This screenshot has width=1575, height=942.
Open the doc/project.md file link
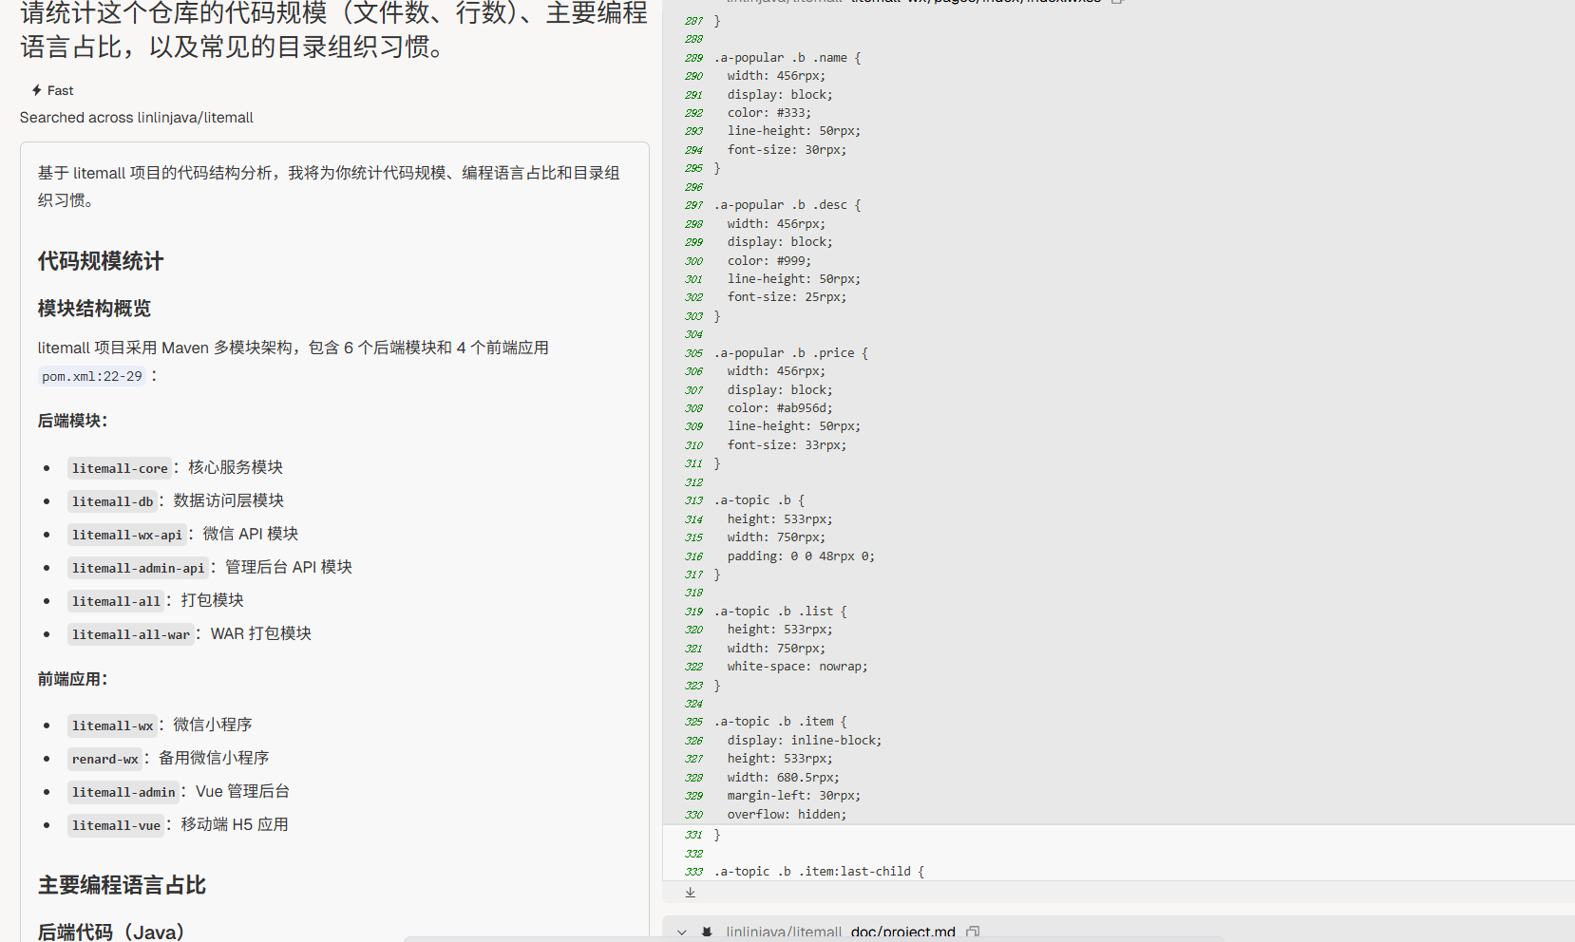point(902,933)
